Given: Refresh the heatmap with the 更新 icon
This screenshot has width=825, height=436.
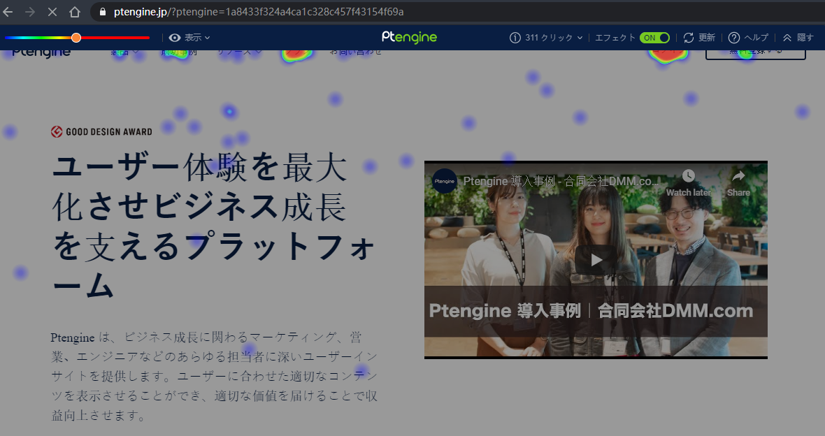Looking at the screenshot, I should pos(688,37).
